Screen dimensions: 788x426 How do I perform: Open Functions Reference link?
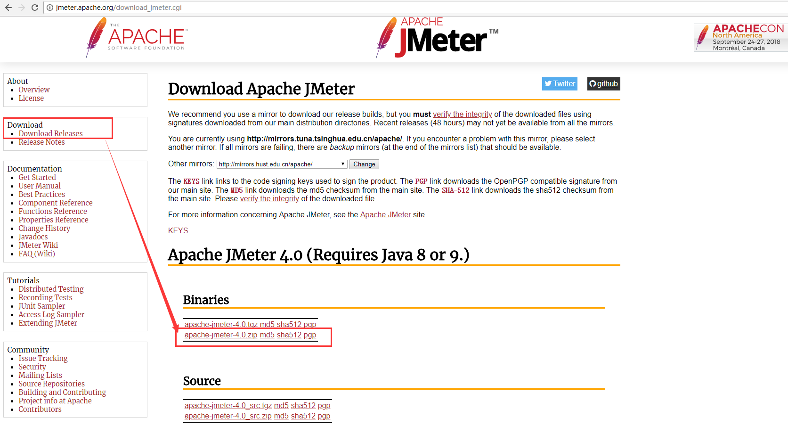[x=53, y=211]
